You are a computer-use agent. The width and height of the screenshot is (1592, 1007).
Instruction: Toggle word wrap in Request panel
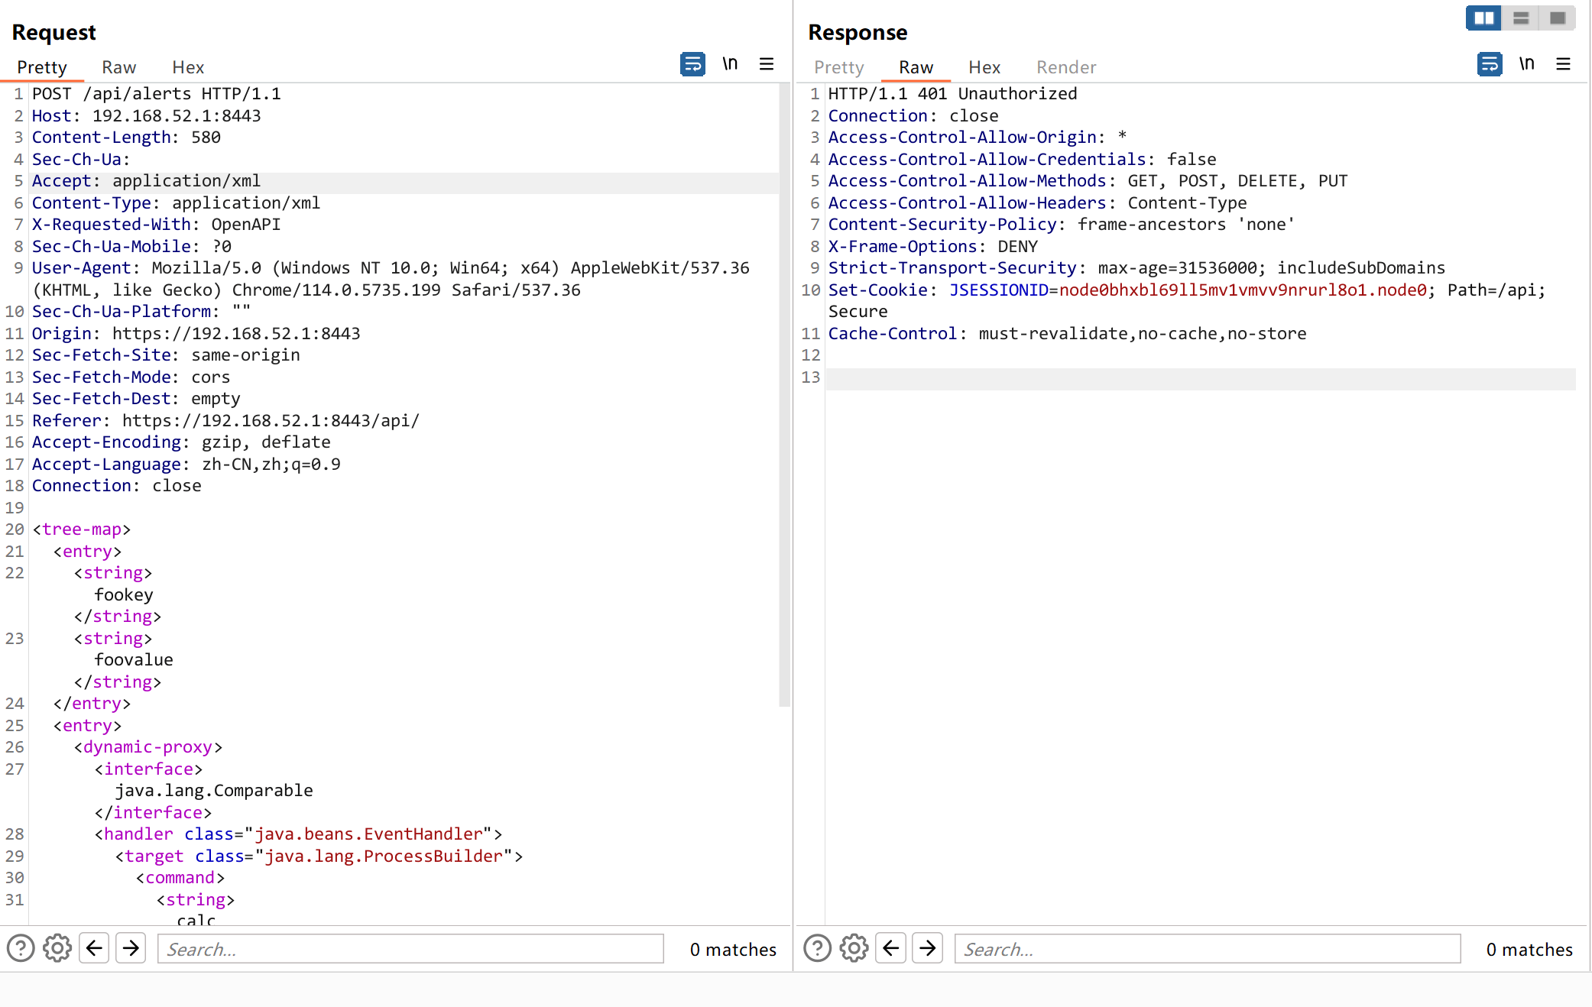point(692,64)
